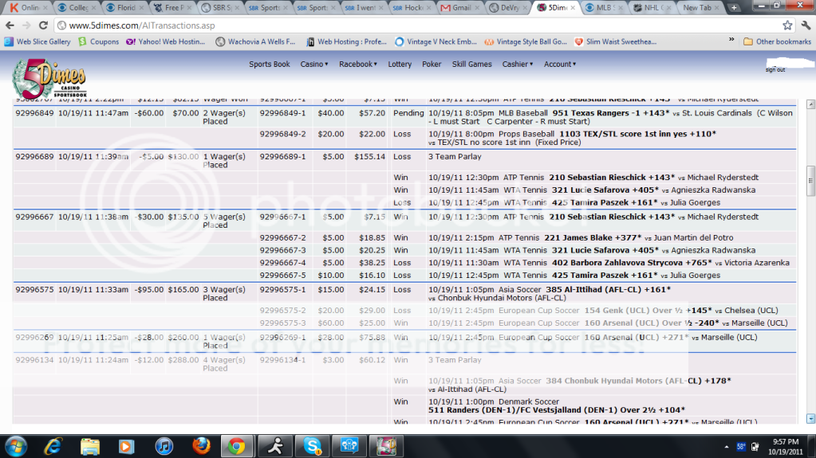Bookmark this page with the star icon
The height and width of the screenshot is (458, 816).
(x=787, y=25)
